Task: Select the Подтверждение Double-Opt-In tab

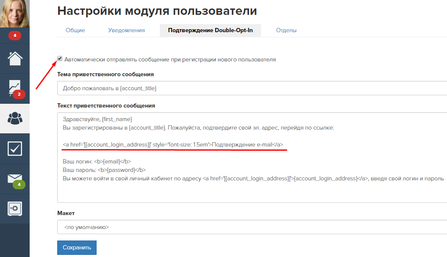Action: point(210,30)
